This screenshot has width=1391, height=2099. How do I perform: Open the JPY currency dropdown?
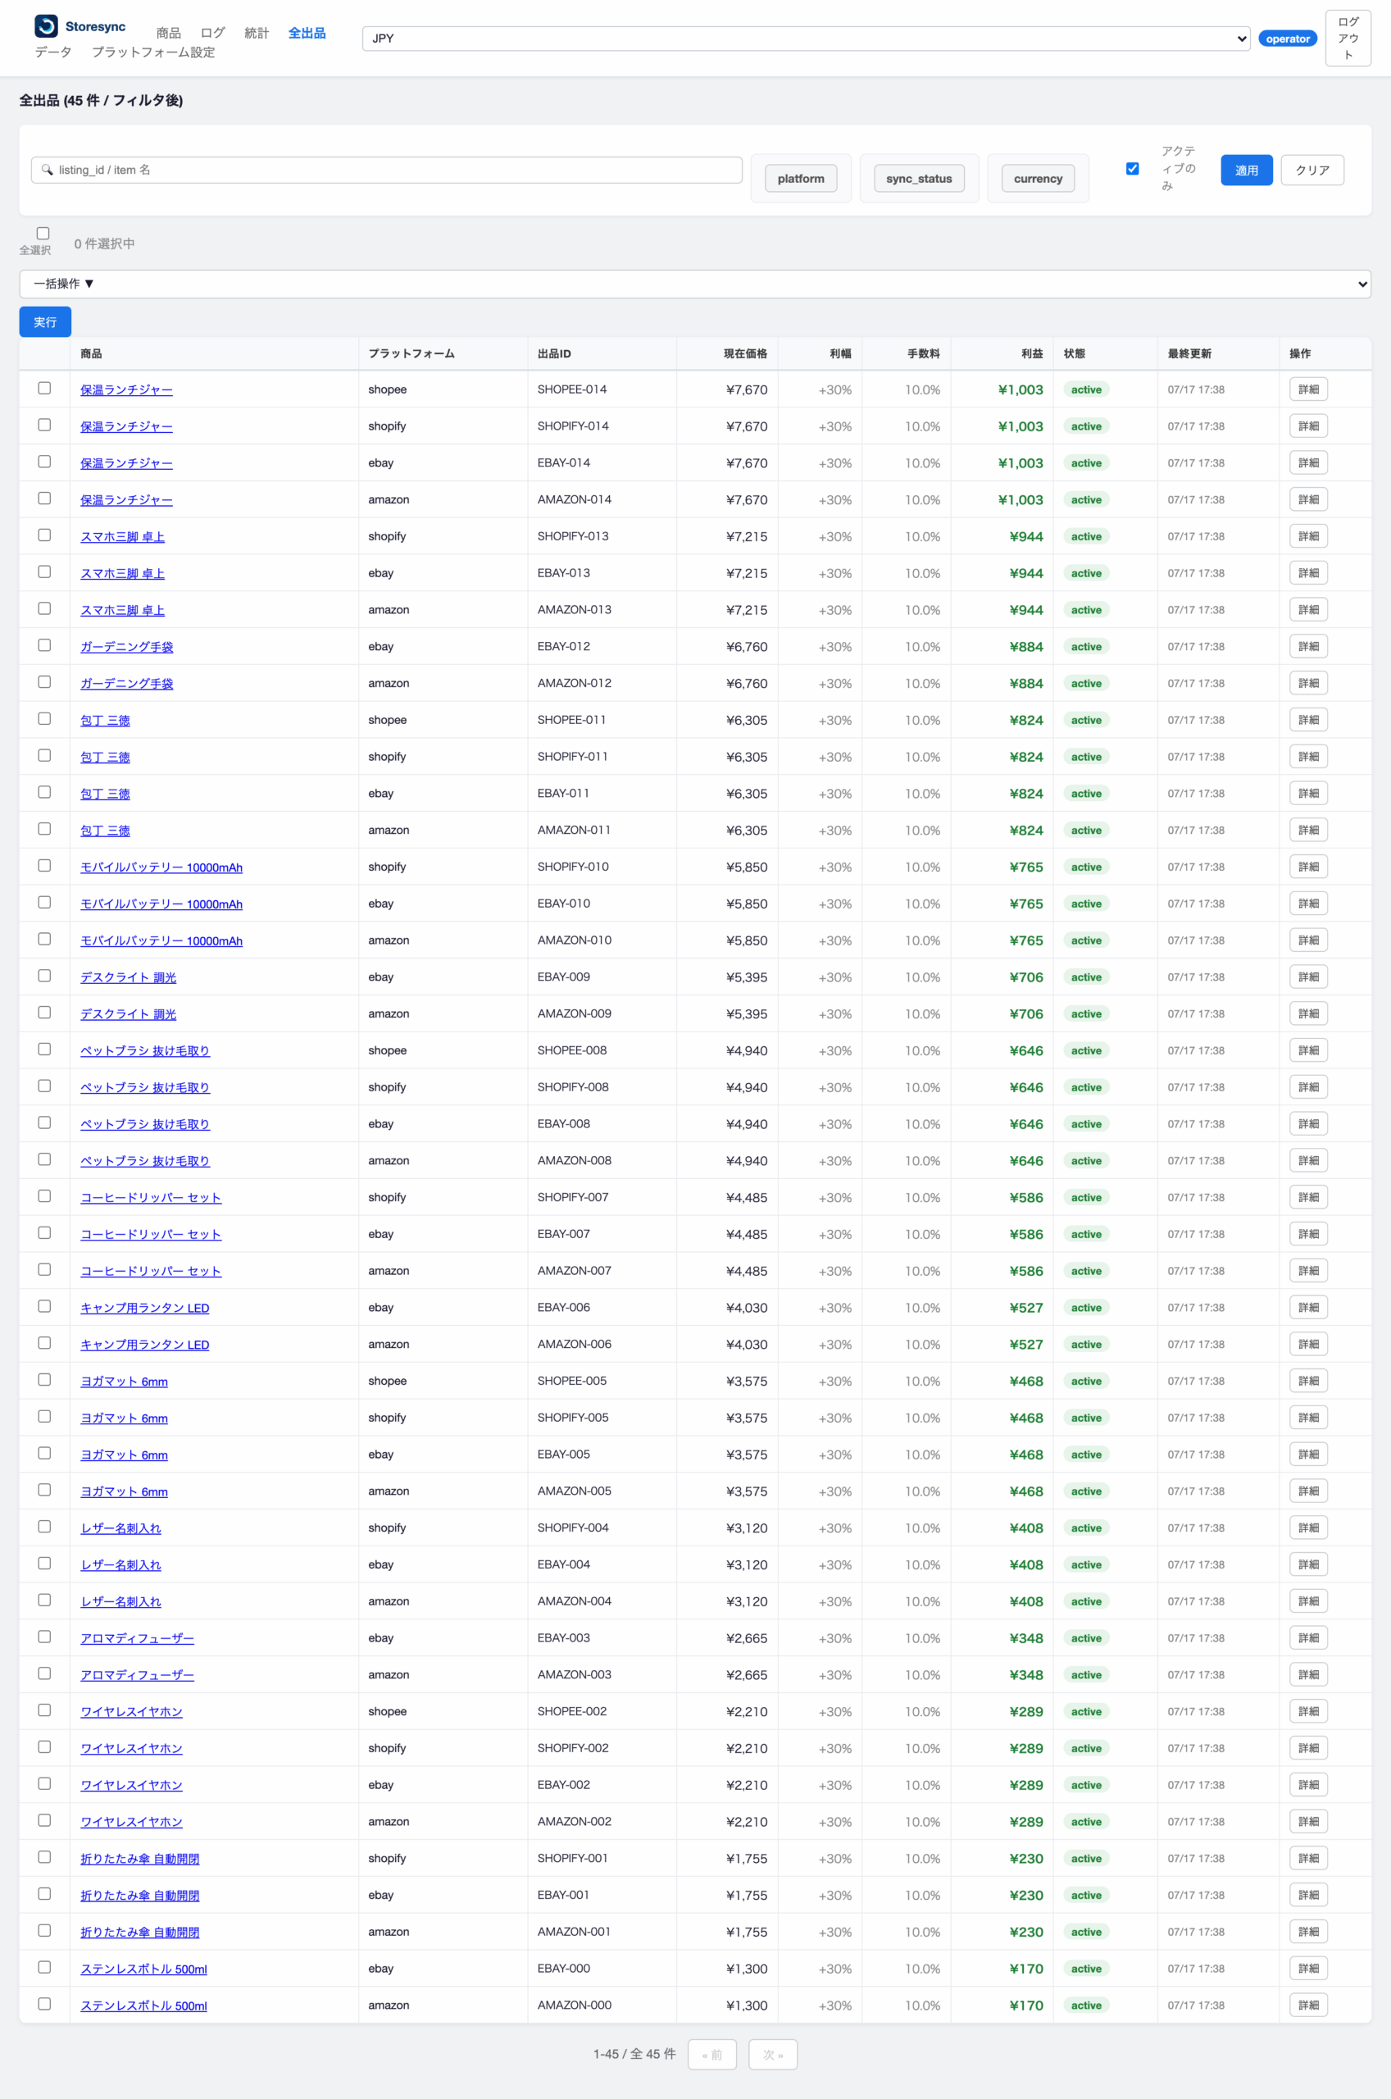[x=806, y=39]
